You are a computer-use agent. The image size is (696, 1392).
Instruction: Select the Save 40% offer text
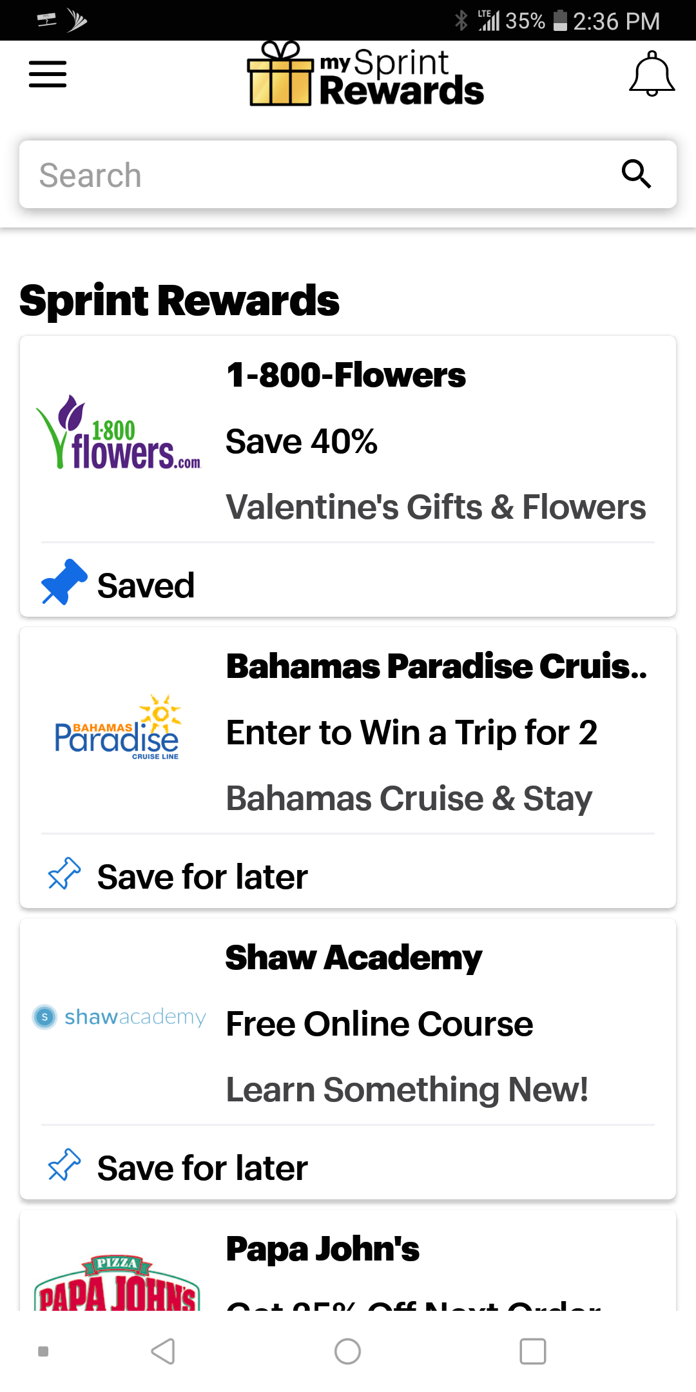pos(302,442)
